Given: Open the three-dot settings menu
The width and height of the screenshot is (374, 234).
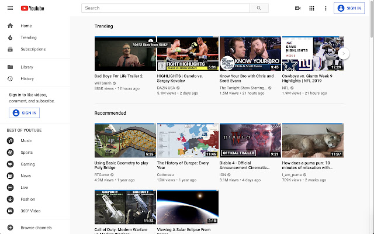Looking at the screenshot, I should pos(325,8).
